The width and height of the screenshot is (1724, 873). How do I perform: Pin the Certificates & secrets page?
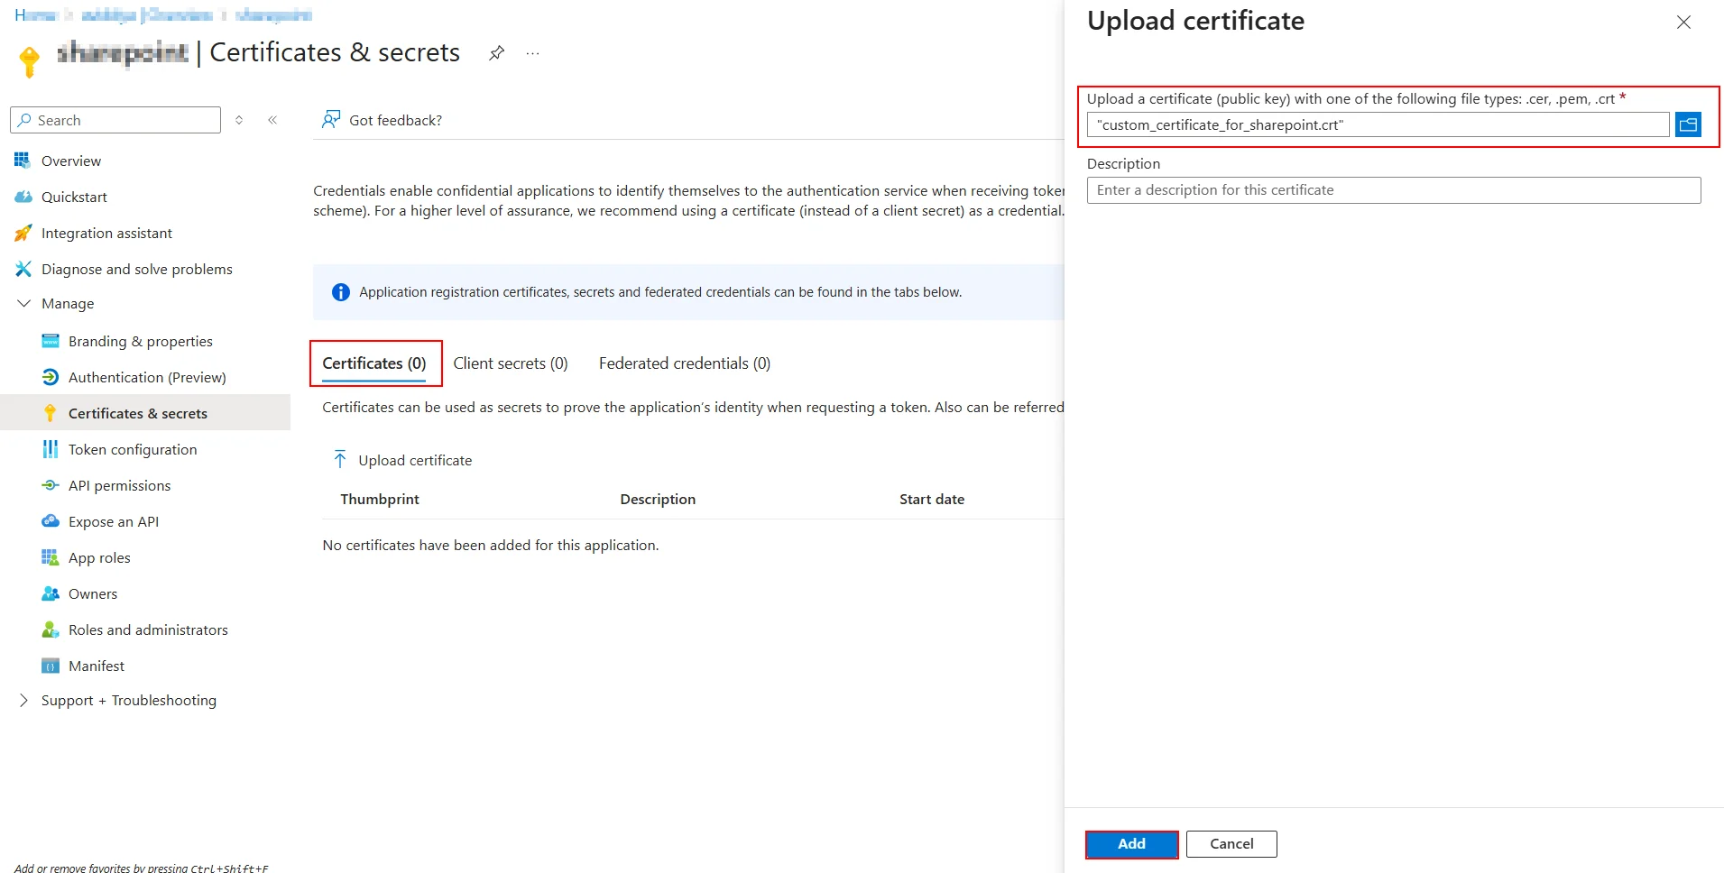coord(496,52)
